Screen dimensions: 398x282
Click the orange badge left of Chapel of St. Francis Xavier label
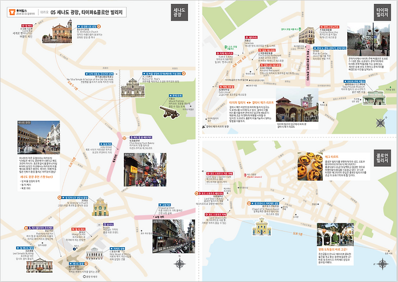[249, 203]
